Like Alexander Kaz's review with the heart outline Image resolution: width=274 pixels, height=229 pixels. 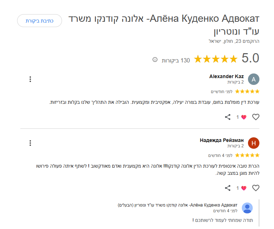[255, 117]
